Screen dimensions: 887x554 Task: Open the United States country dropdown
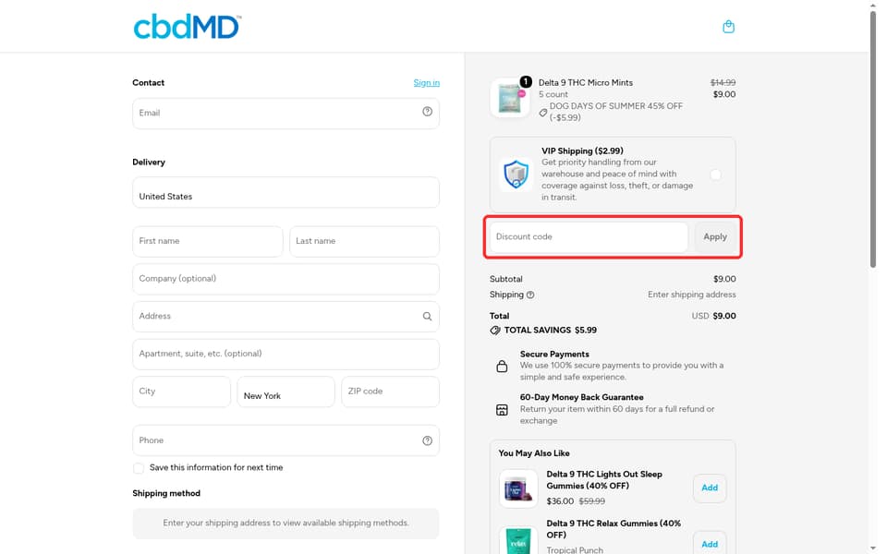pos(286,192)
